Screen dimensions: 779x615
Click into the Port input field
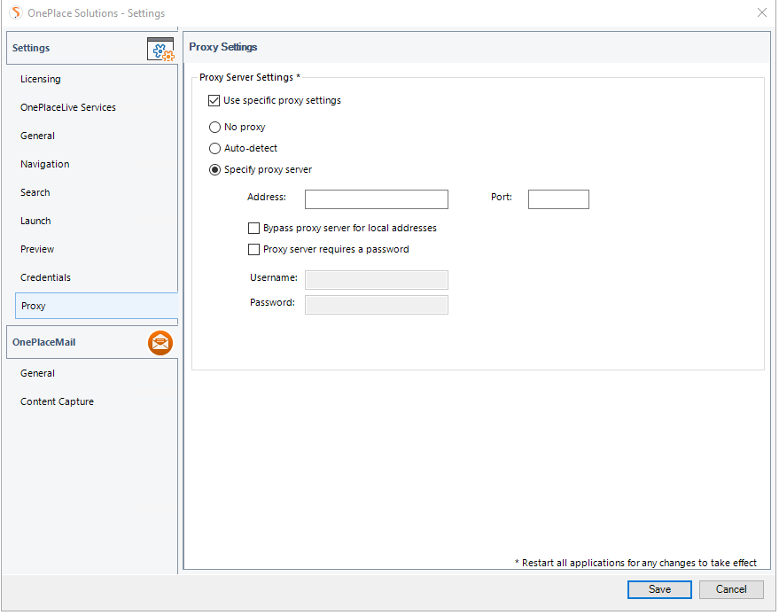pyautogui.click(x=559, y=199)
